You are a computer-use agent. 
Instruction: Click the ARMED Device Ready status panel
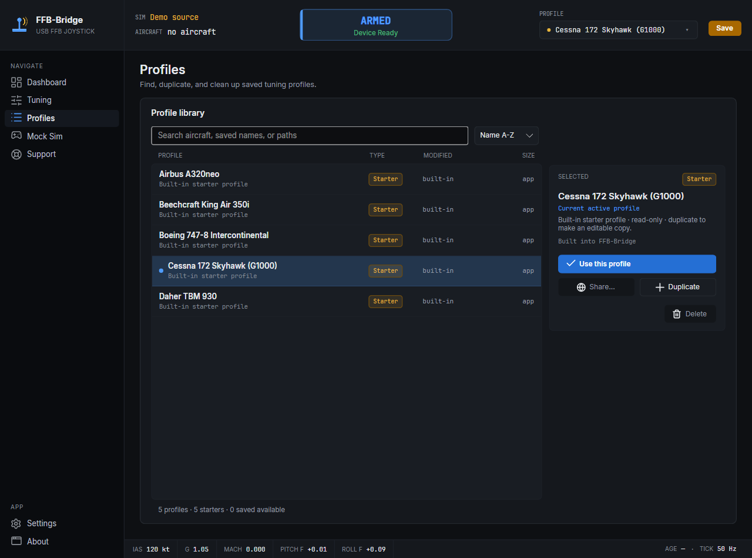pos(376,25)
